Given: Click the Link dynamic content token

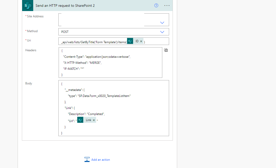Looking at the screenshot, I should point(87,120).
